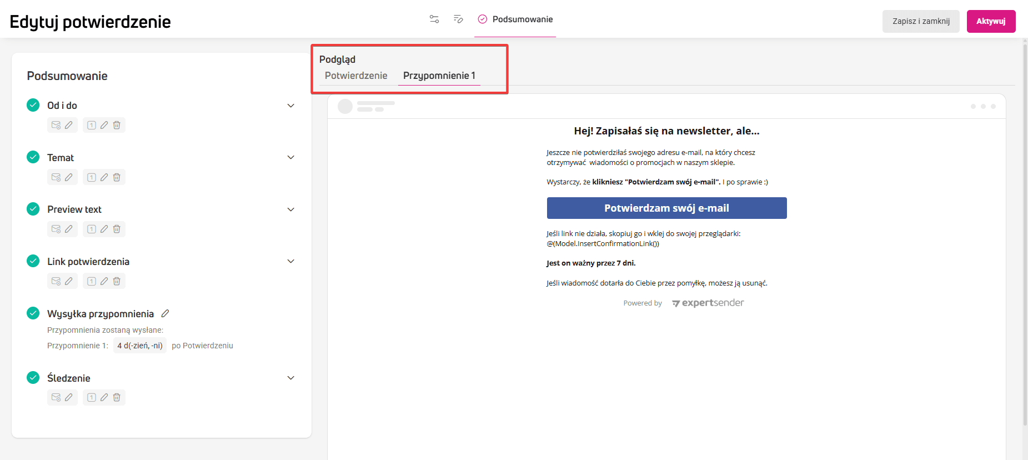
Task: Click trash icon under Link potwierdzenia
Action: coord(117,282)
